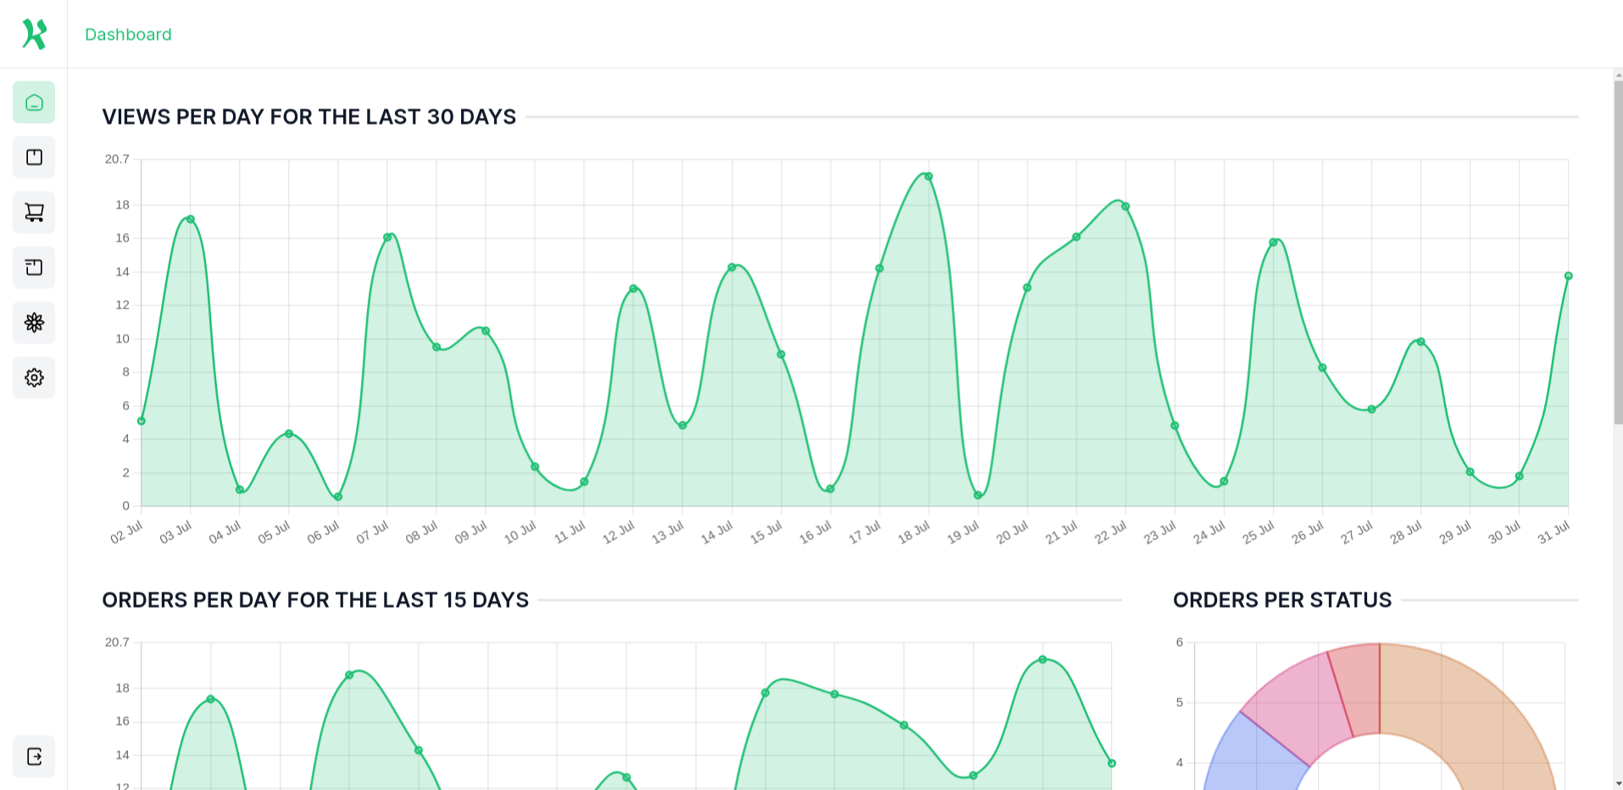The image size is (1623, 790).
Task: Click 'Orders per day for the last 15 days' heading
Action: [315, 600]
